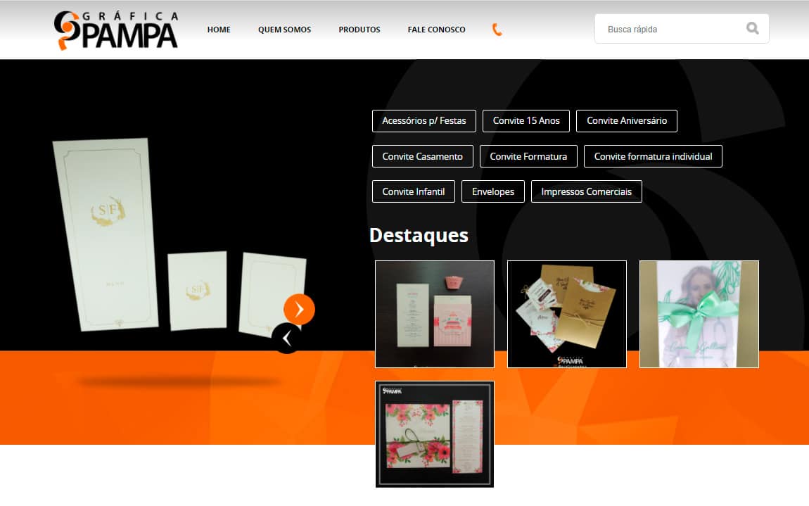Choose the Convite Infantil category

tap(413, 191)
